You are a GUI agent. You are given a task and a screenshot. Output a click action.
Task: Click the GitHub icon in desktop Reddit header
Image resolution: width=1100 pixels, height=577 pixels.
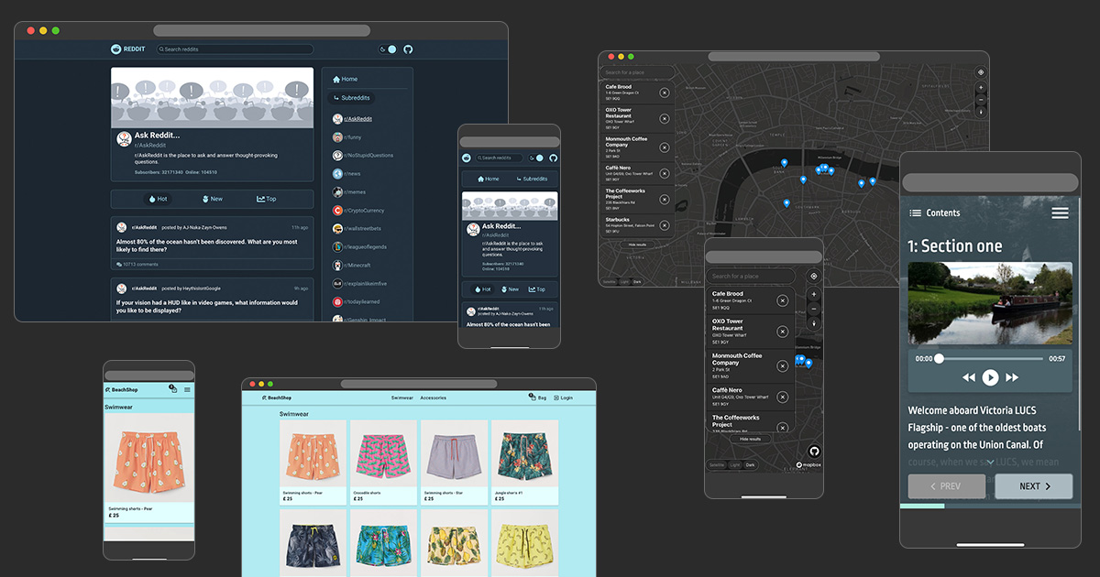(408, 49)
